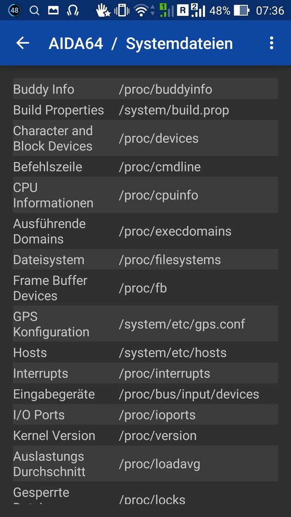Select Character and Block Devices row
The width and height of the screenshot is (291, 517).
(x=145, y=138)
